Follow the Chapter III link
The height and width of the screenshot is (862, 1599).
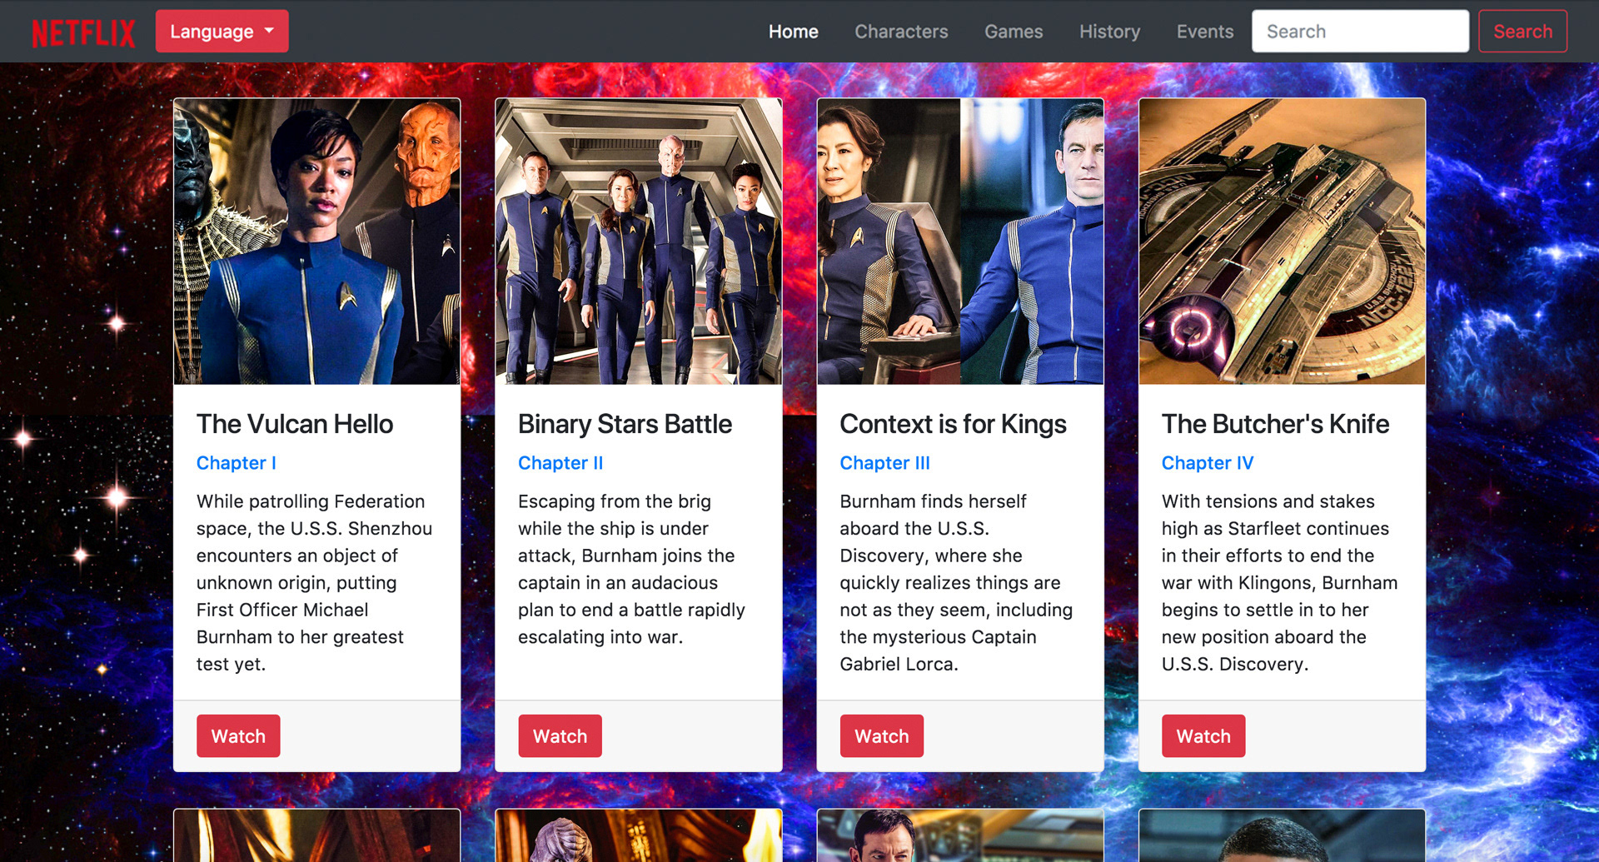coord(884,463)
